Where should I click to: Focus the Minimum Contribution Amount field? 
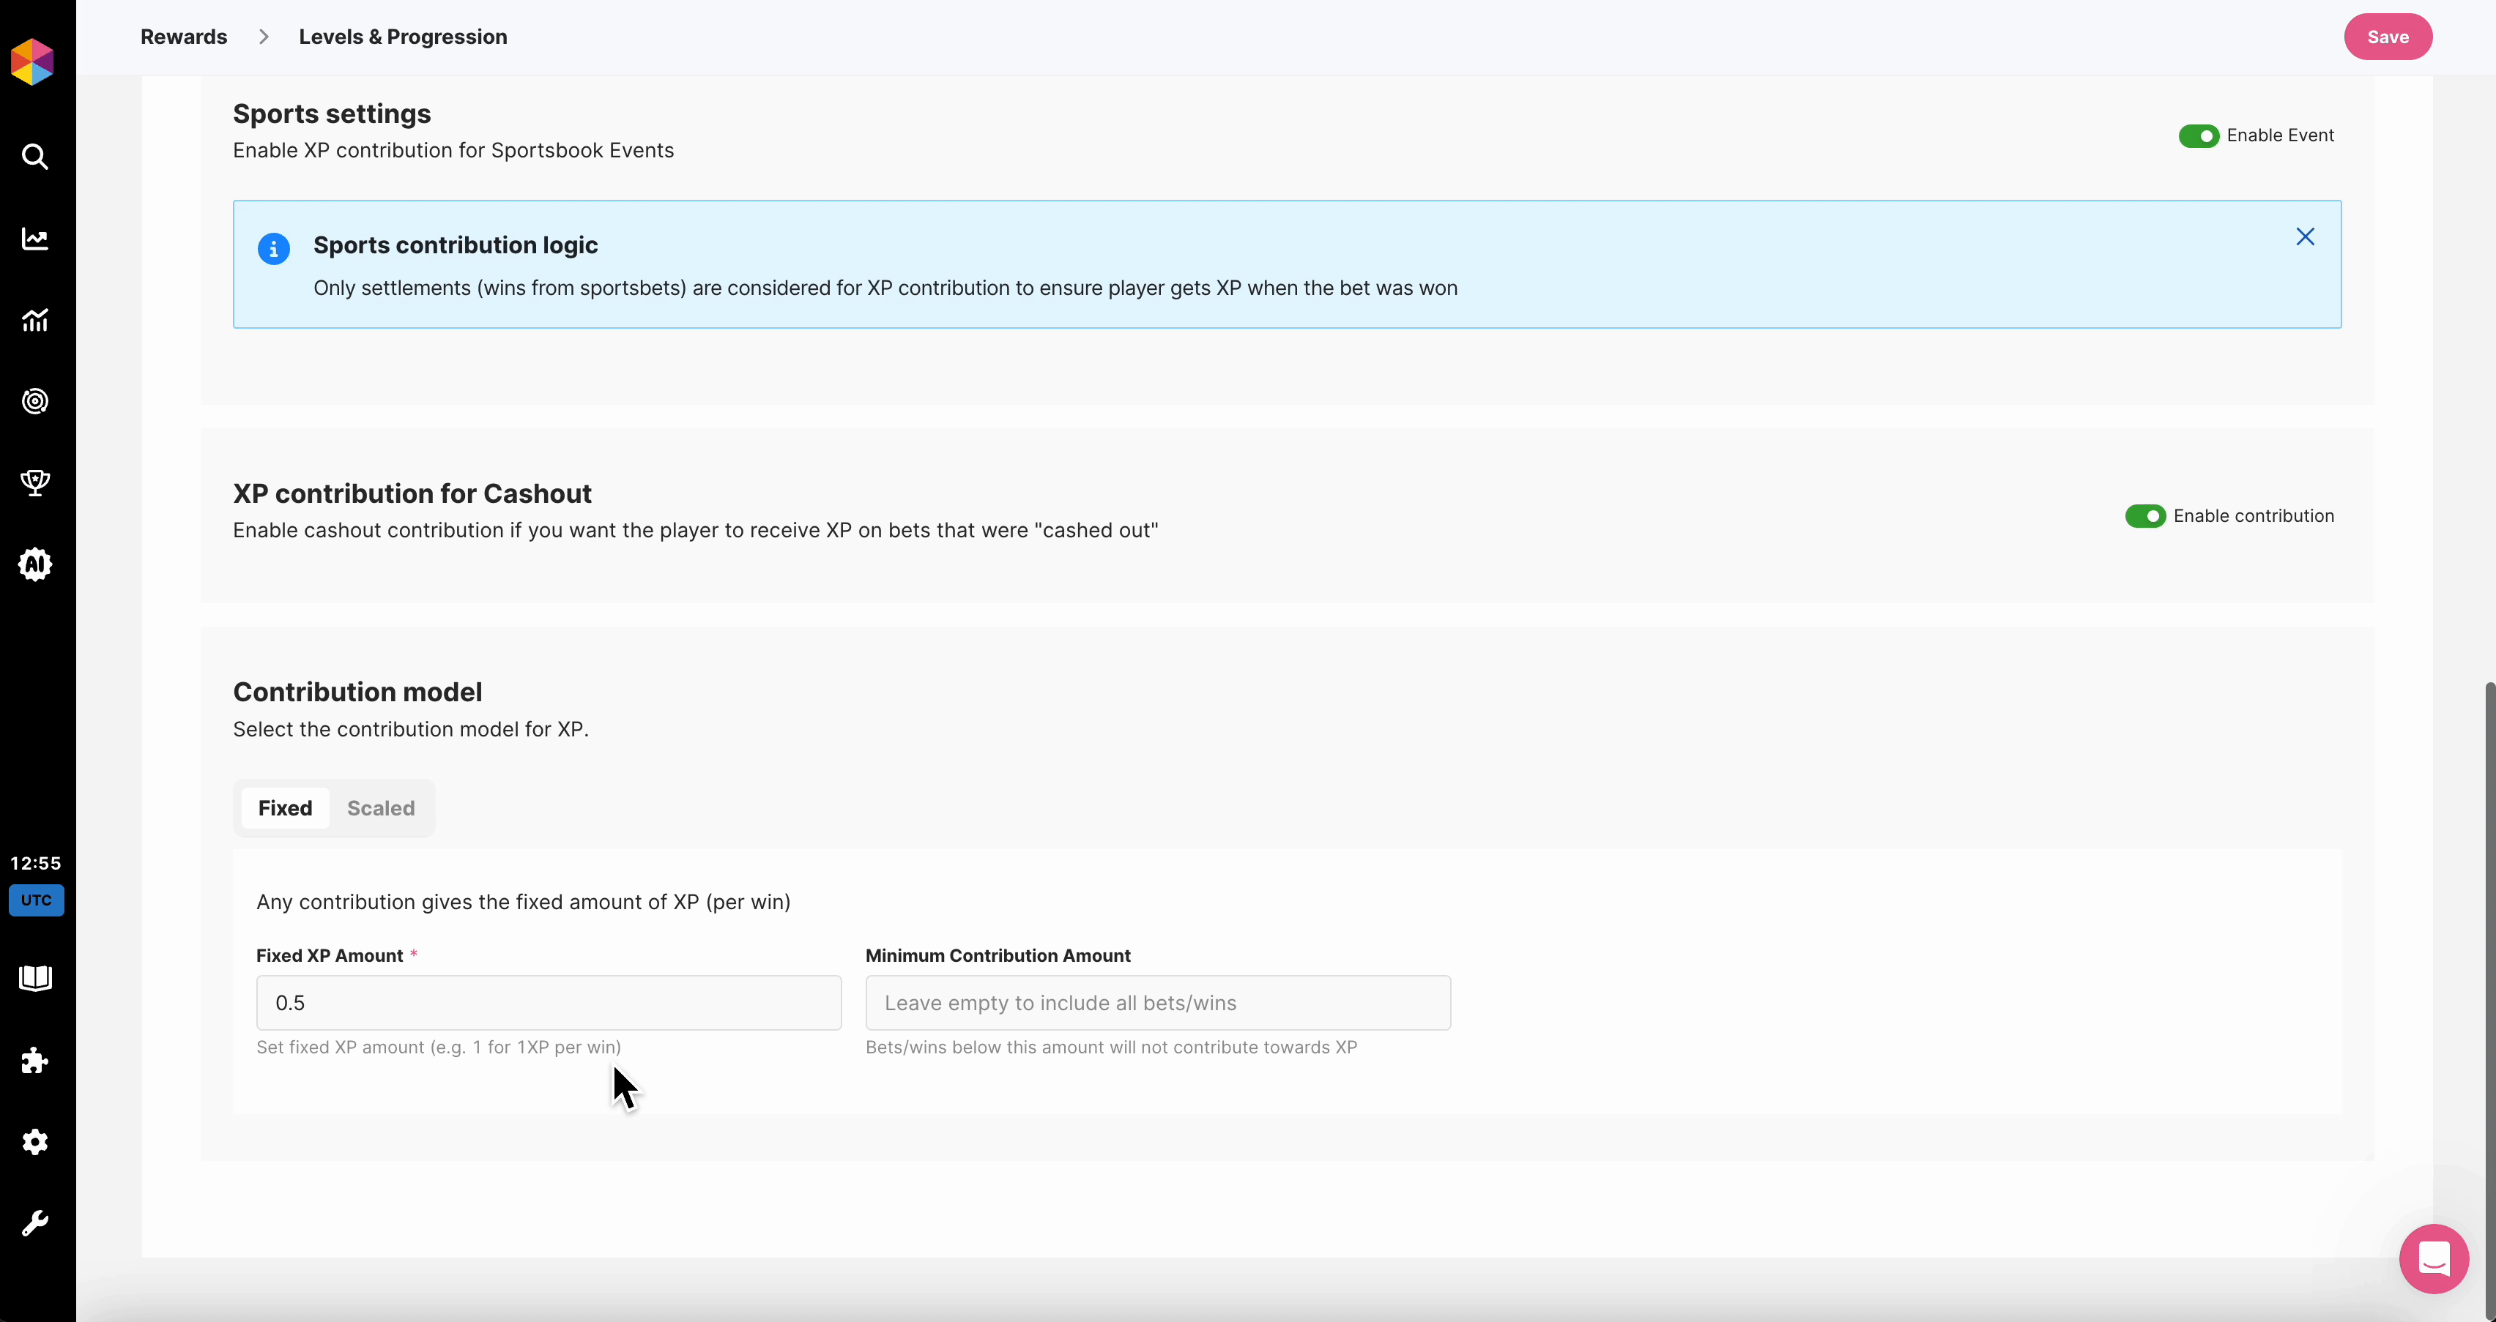point(1157,1002)
